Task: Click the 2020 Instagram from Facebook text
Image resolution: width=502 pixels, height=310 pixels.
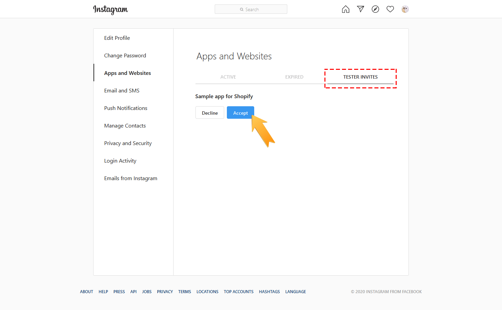Action: tap(386, 292)
